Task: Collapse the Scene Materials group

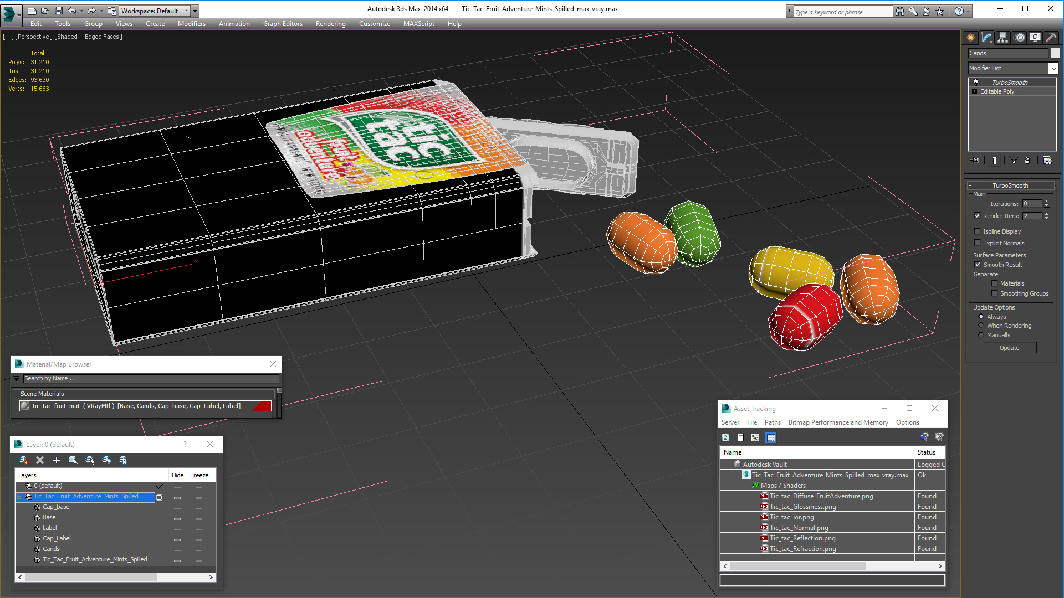Action: [17, 394]
